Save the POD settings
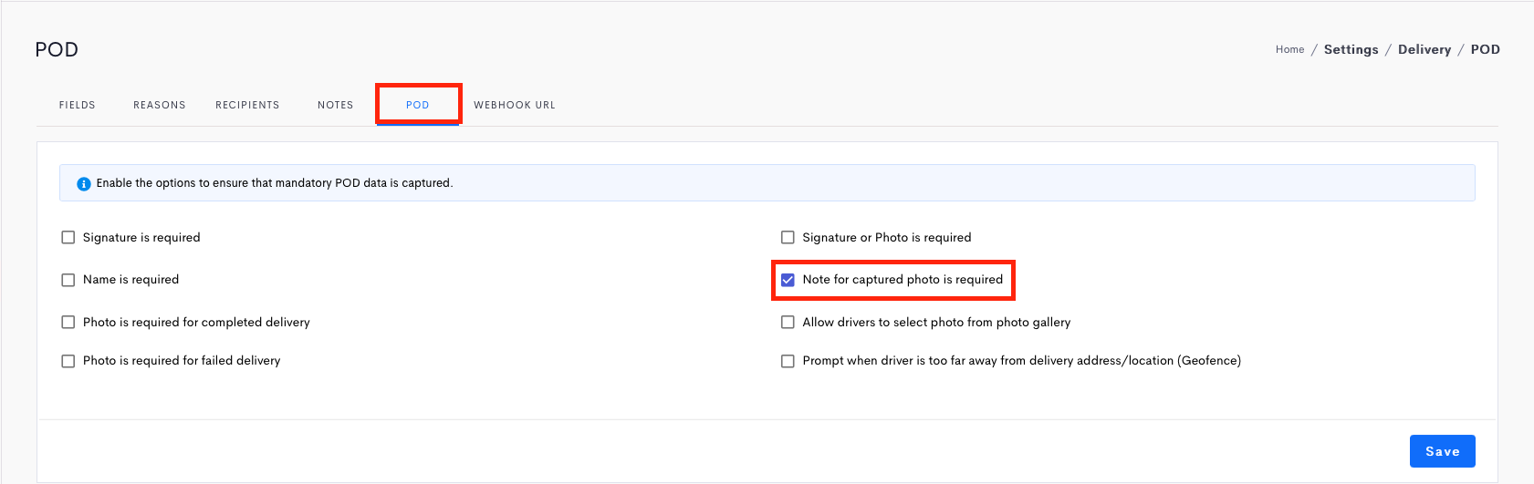The image size is (1534, 484). [1443, 451]
